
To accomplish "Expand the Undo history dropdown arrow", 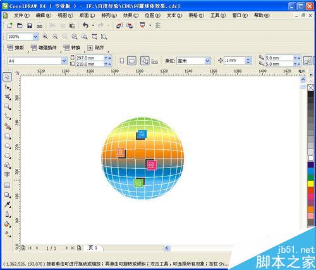I will (93, 25).
